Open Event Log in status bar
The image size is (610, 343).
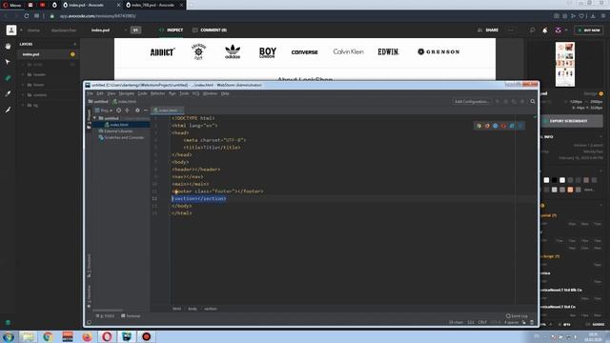point(517,316)
